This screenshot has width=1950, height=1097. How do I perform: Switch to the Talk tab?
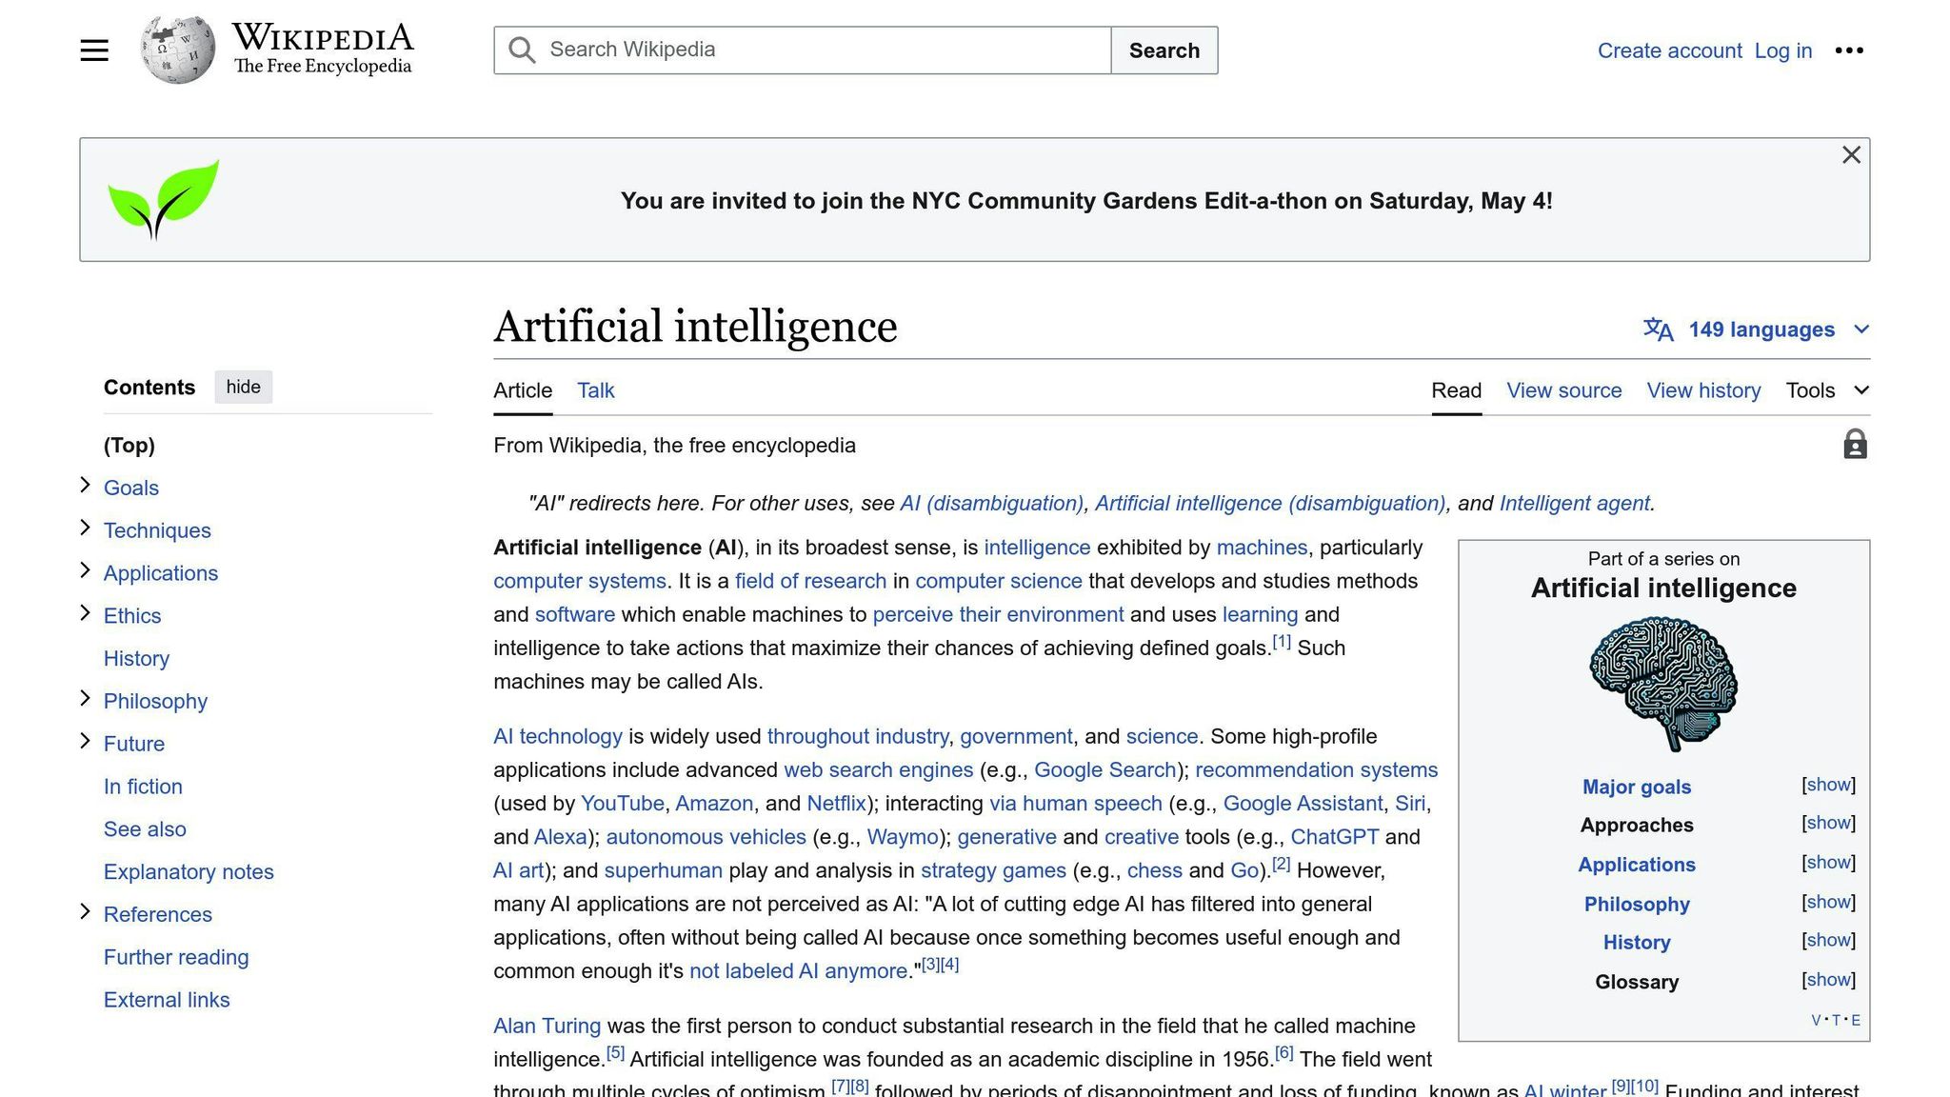click(x=595, y=390)
